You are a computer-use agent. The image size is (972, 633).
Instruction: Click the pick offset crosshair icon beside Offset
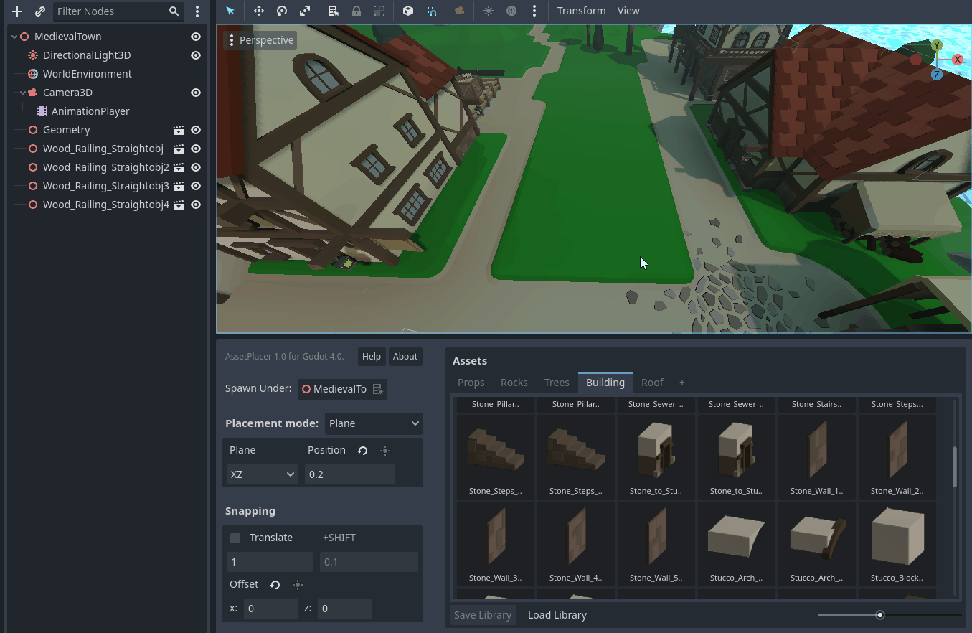(x=298, y=584)
